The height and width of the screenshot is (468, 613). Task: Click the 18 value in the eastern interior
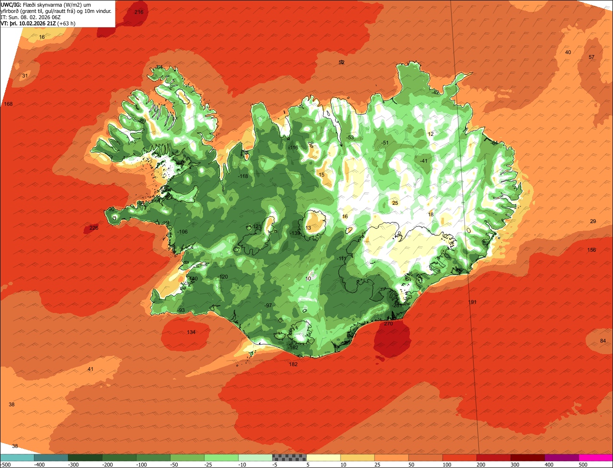pyautogui.click(x=431, y=214)
